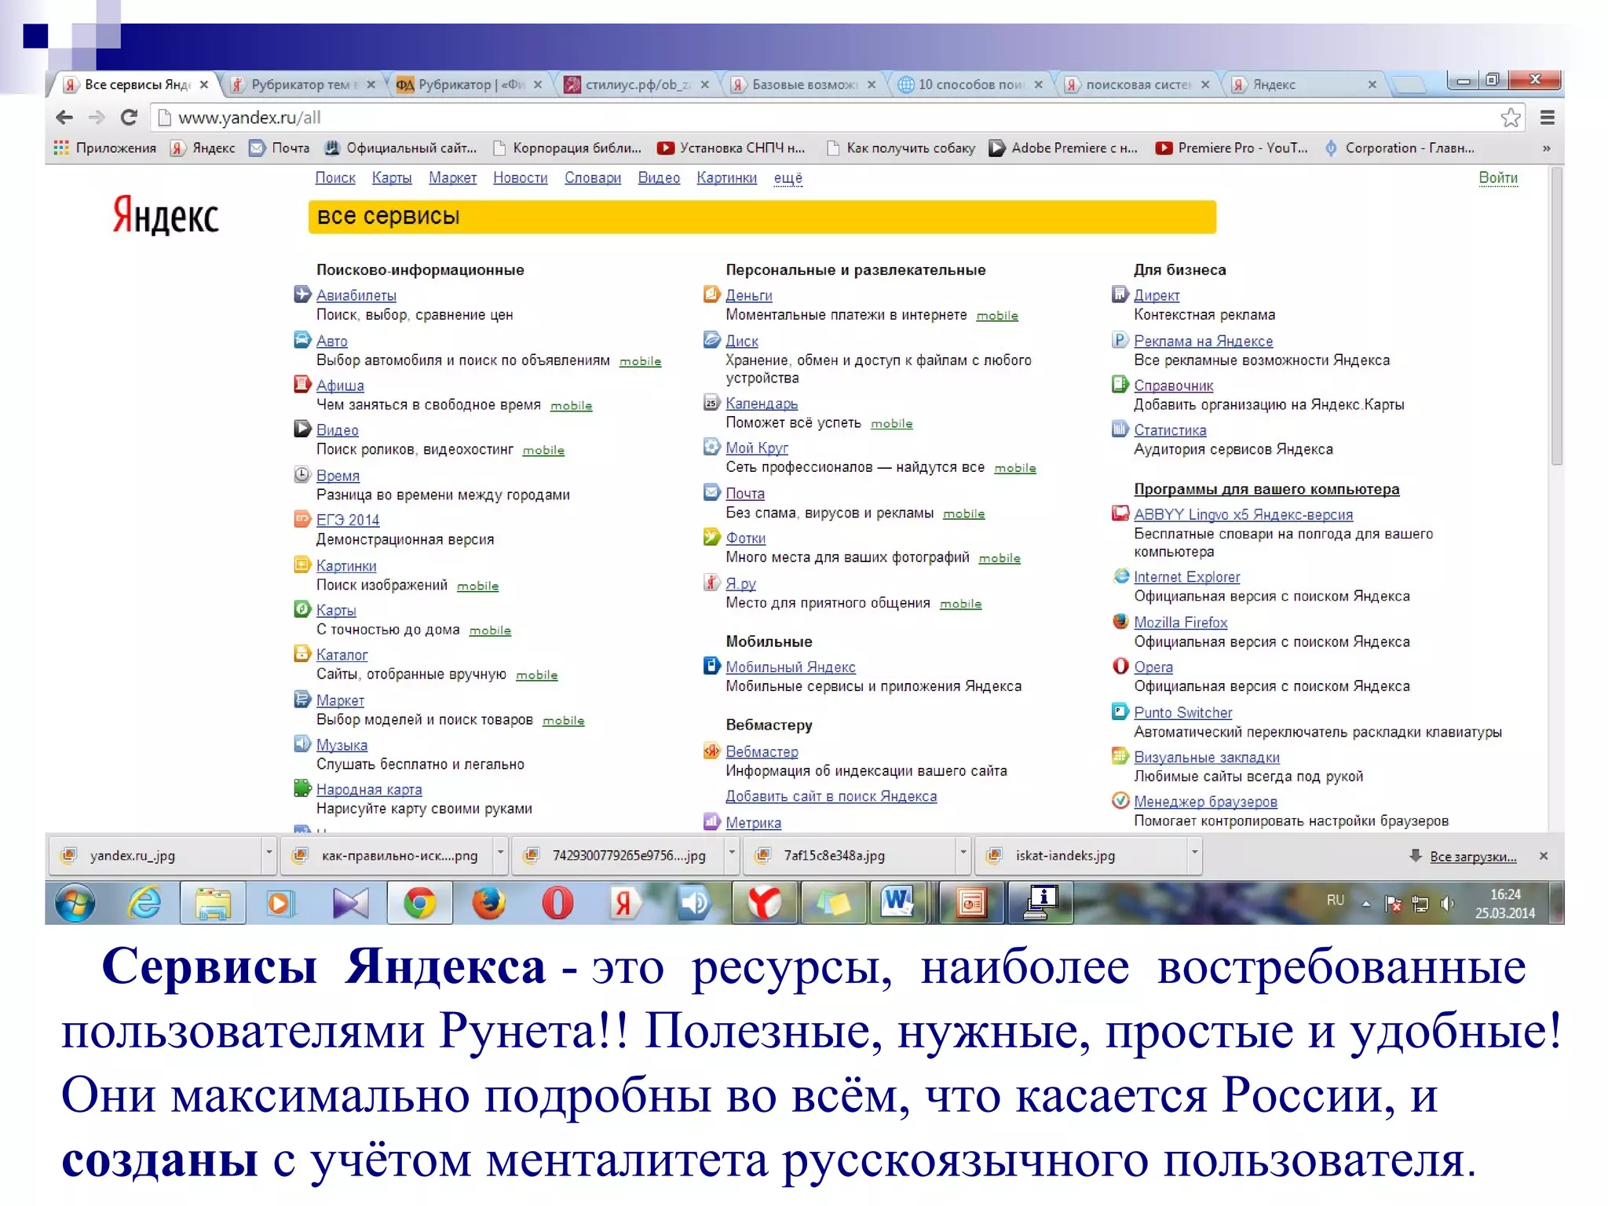Bookmark page with the star icon
Image resolution: width=1608 pixels, height=1206 pixels.
[1510, 118]
